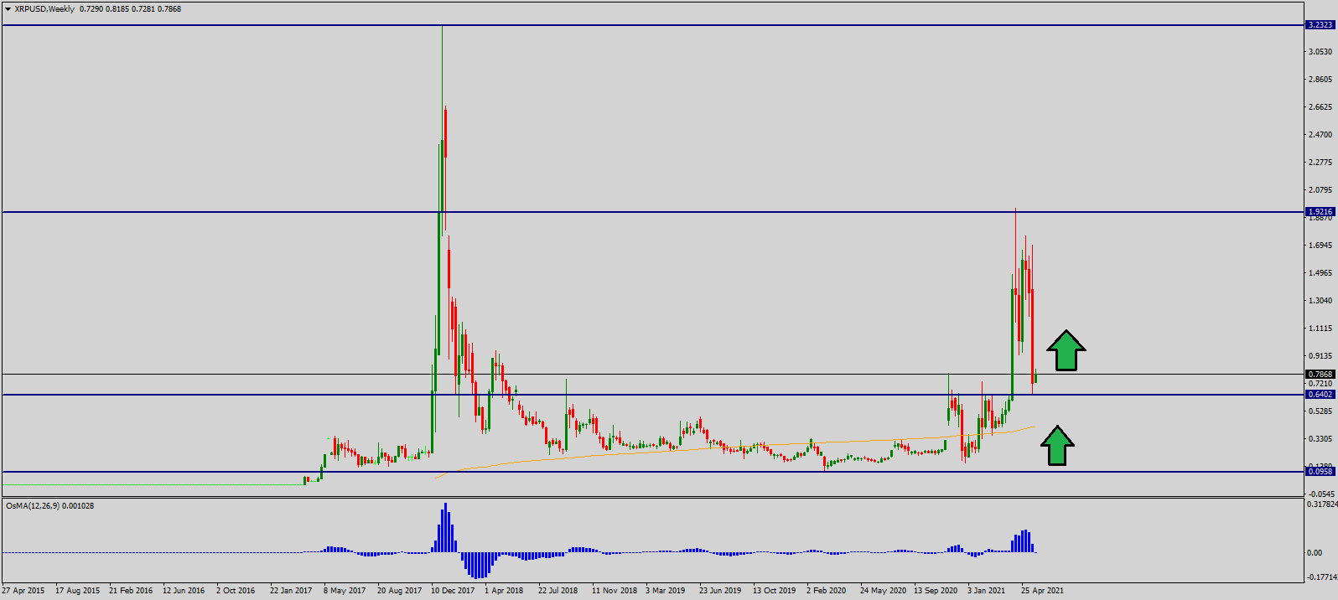Click the 13 Sep 2020 date label
1338x600 pixels.
(x=936, y=591)
